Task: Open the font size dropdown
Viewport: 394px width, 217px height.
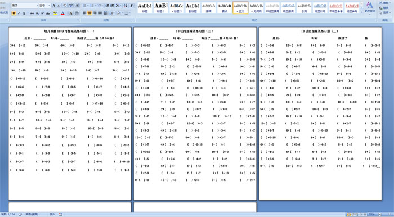Action: coord(50,6)
